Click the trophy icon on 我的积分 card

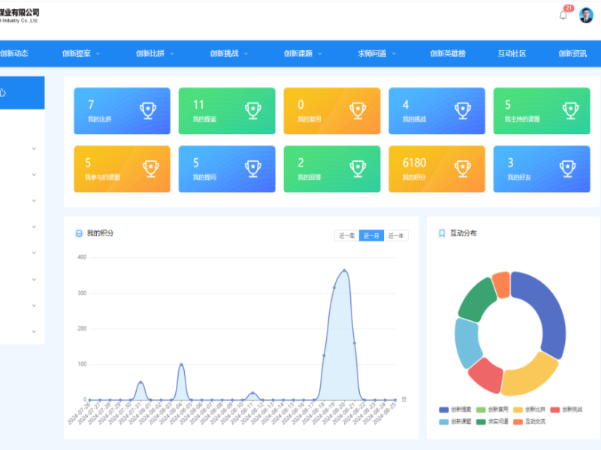point(463,169)
